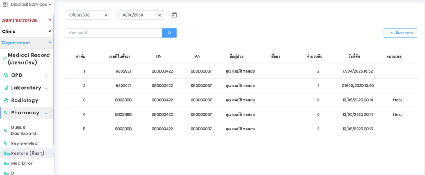Screen dimensions: 425x175
Task: Select Restore (คืนยา) in the sidebar
Action: 27,153
